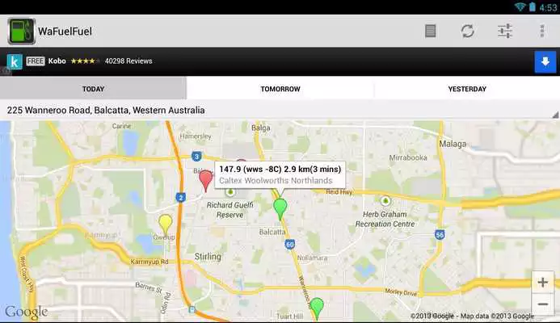Tap the Kobo ad download button

545,61
